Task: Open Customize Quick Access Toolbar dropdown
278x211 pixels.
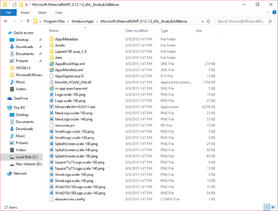Action: point(27,5)
